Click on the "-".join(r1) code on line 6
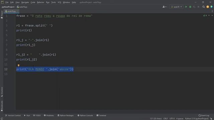This screenshot has height=120, width=214. [39, 40]
